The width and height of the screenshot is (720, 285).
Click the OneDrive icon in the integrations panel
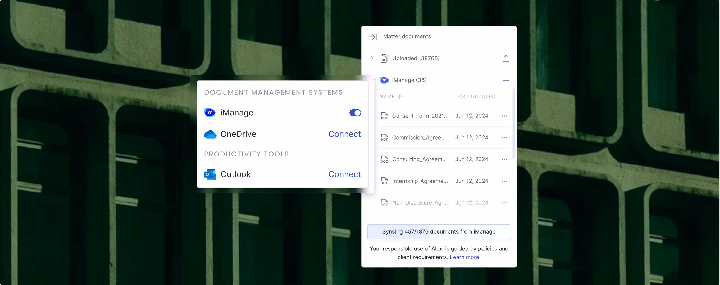210,134
